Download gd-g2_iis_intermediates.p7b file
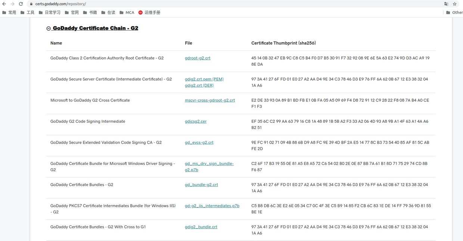 212,206
